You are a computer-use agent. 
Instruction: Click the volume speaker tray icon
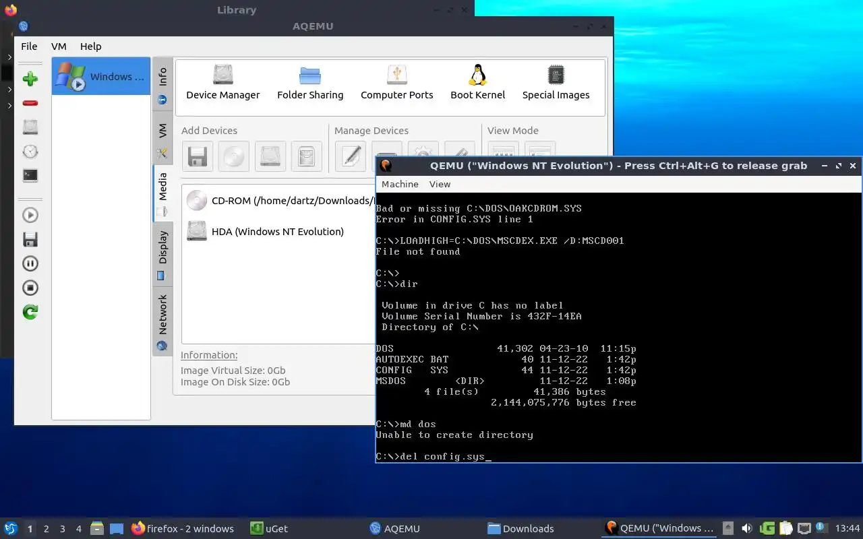(x=747, y=528)
